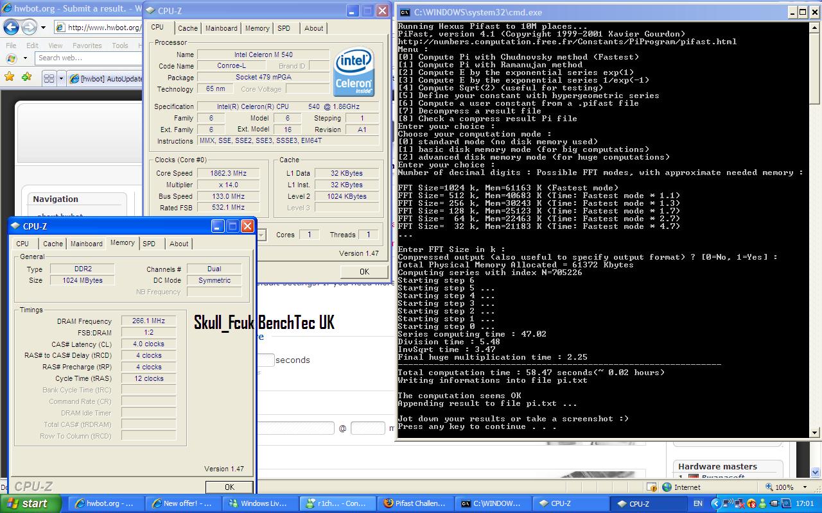Click the Forward arrow in Internet Explorer
The image size is (822, 513).
[x=29, y=27]
